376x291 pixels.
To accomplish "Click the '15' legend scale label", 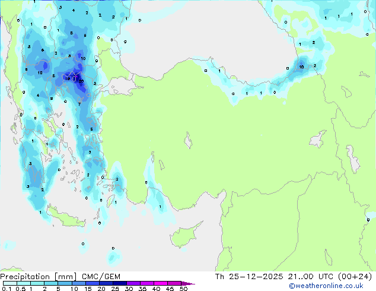I will pos(88,289).
